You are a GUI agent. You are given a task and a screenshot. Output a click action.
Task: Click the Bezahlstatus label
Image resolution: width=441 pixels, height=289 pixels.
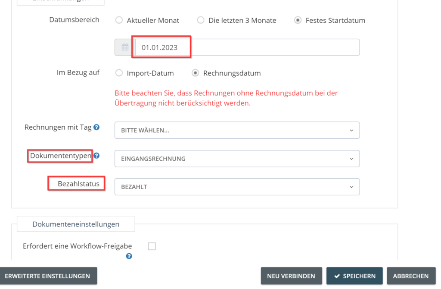pyautogui.click(x=78, y=184)
